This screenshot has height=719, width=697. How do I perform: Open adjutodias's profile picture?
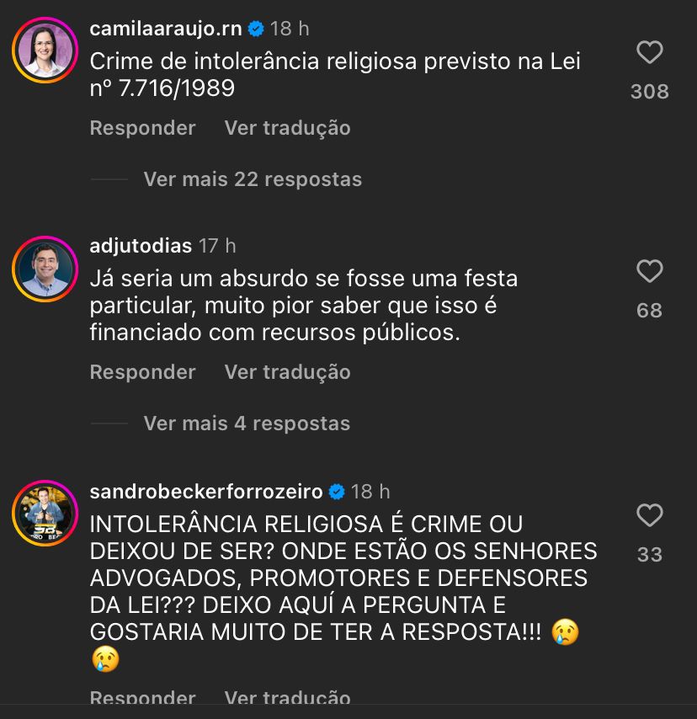pos(45,269)
